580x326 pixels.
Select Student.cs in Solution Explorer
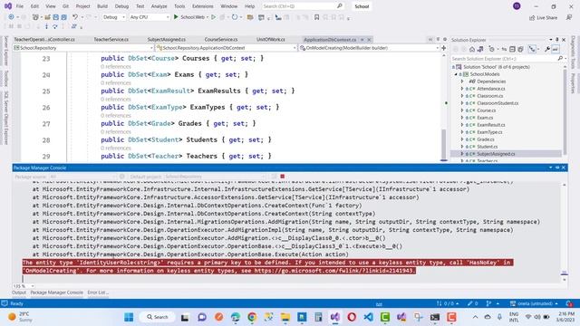click(488, 147)
